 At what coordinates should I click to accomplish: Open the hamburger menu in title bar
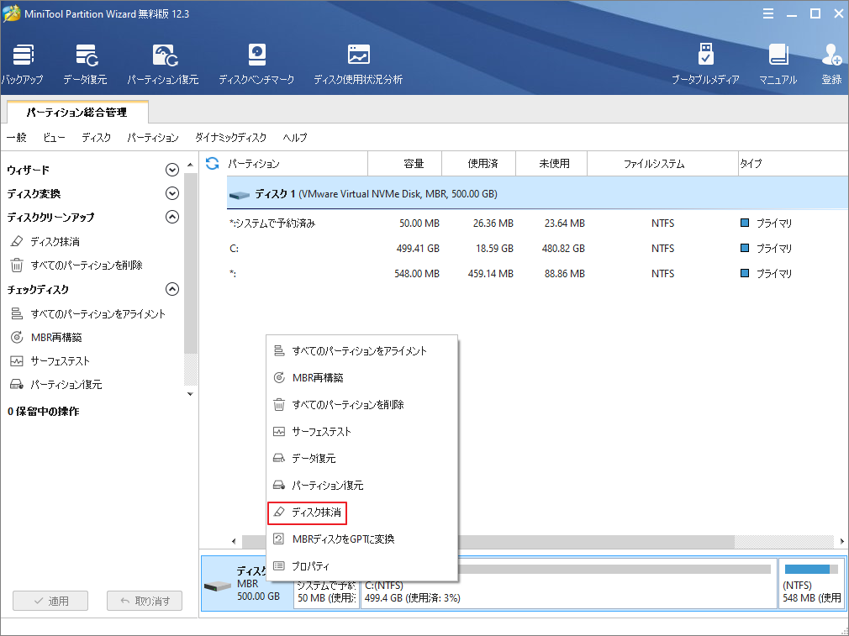768,14
